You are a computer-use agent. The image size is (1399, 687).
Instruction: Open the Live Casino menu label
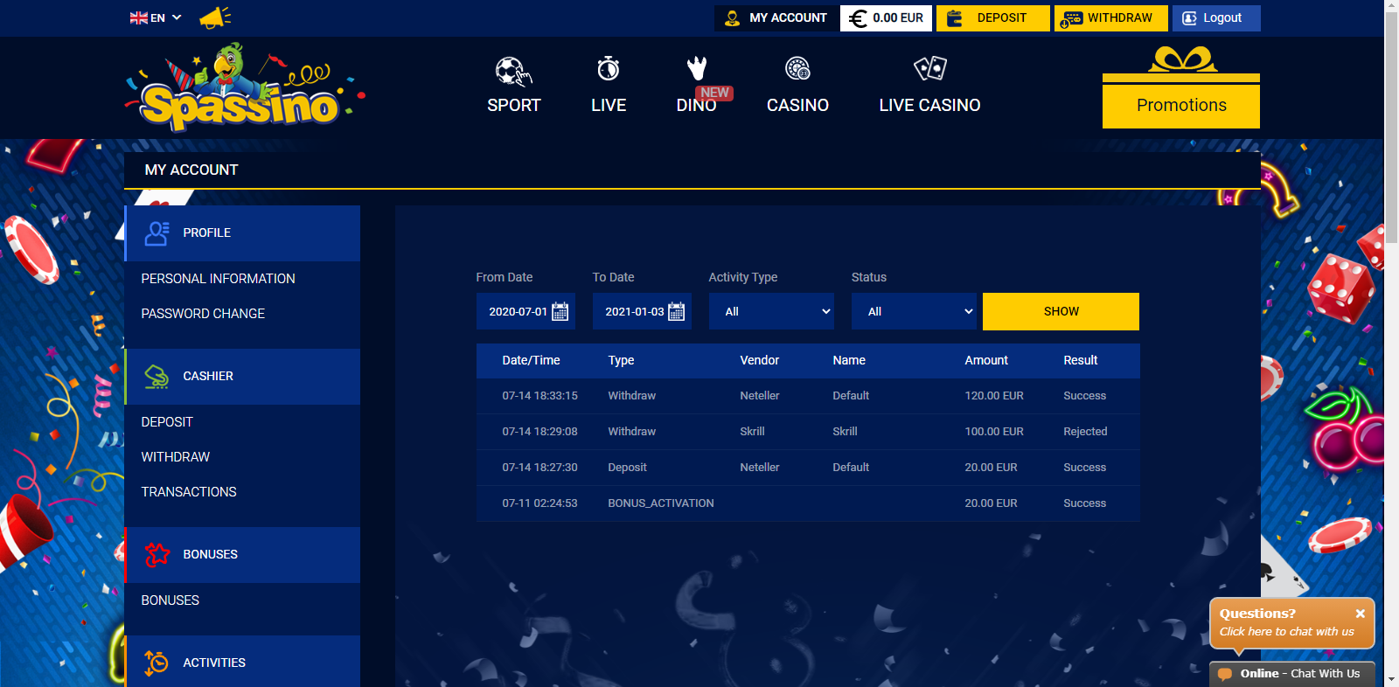coord(930,106)
